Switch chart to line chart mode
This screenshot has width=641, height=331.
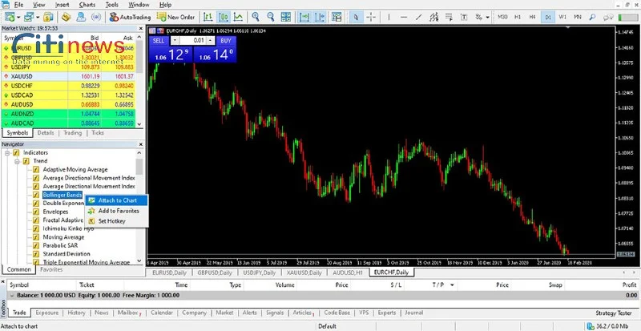238,17
